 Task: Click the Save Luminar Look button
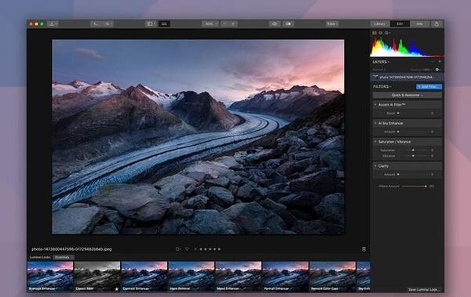point(424,289)
